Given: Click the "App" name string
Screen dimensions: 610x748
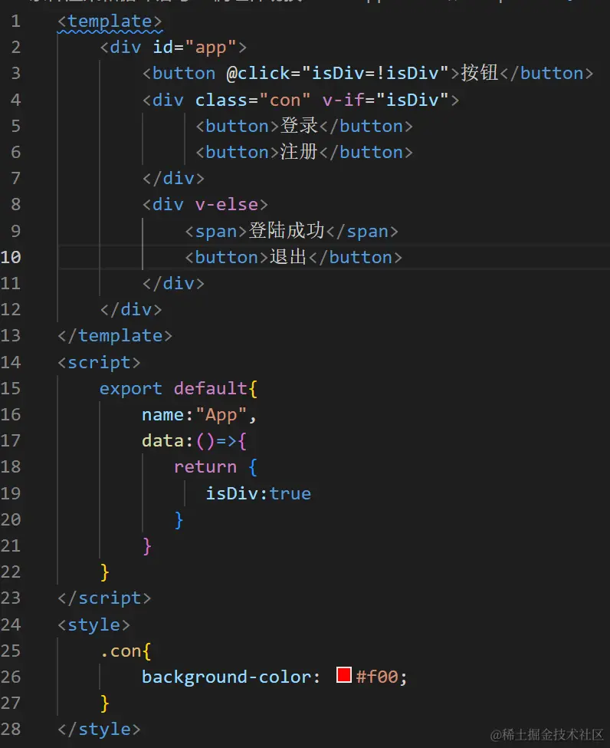Looking at the screenshot, I should tap(221, 415).
